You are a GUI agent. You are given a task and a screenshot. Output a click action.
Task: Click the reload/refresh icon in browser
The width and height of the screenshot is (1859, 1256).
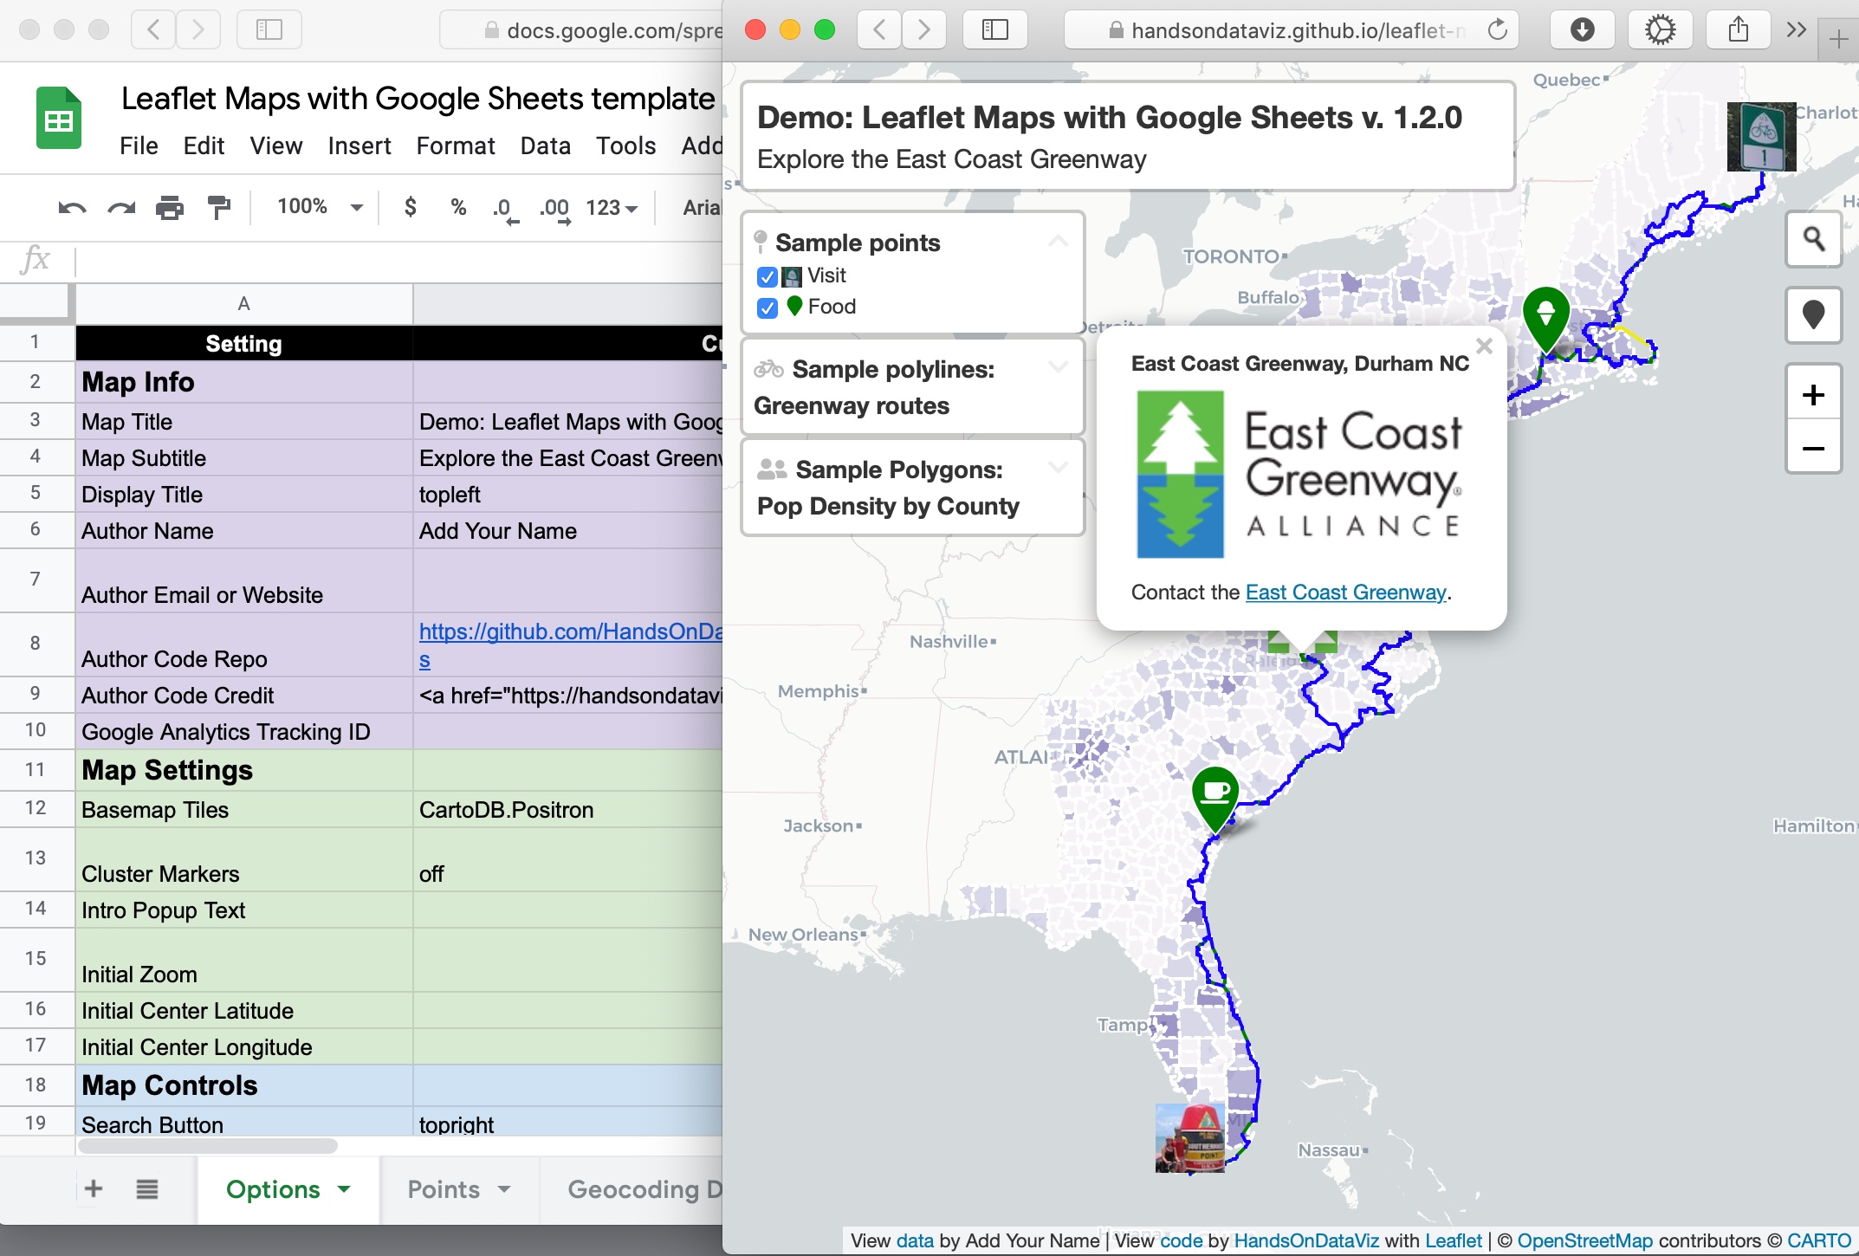coord(1490,27)
